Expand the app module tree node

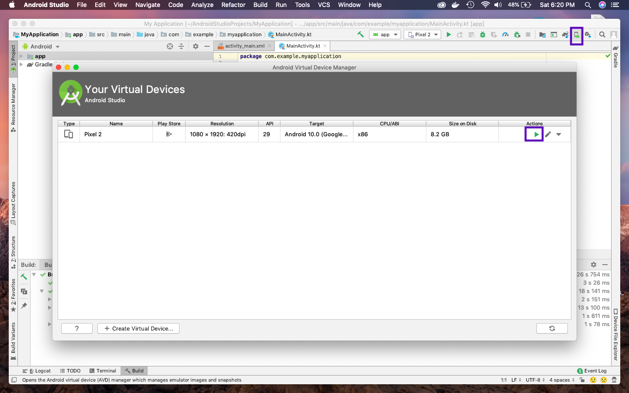click(x=21, y=56)
